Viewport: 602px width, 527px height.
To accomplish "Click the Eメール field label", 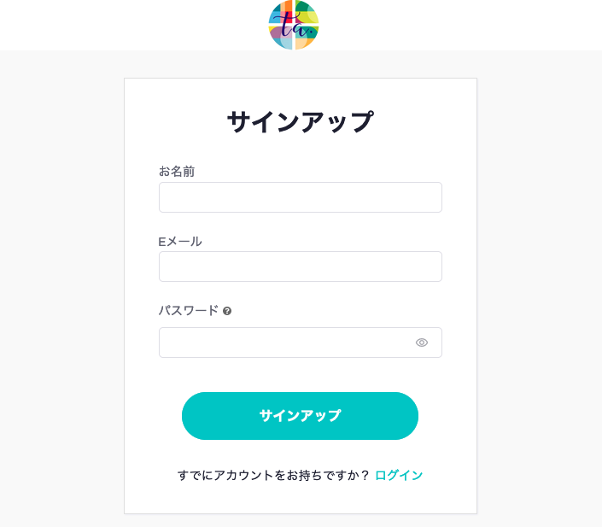I will (180, 242).
